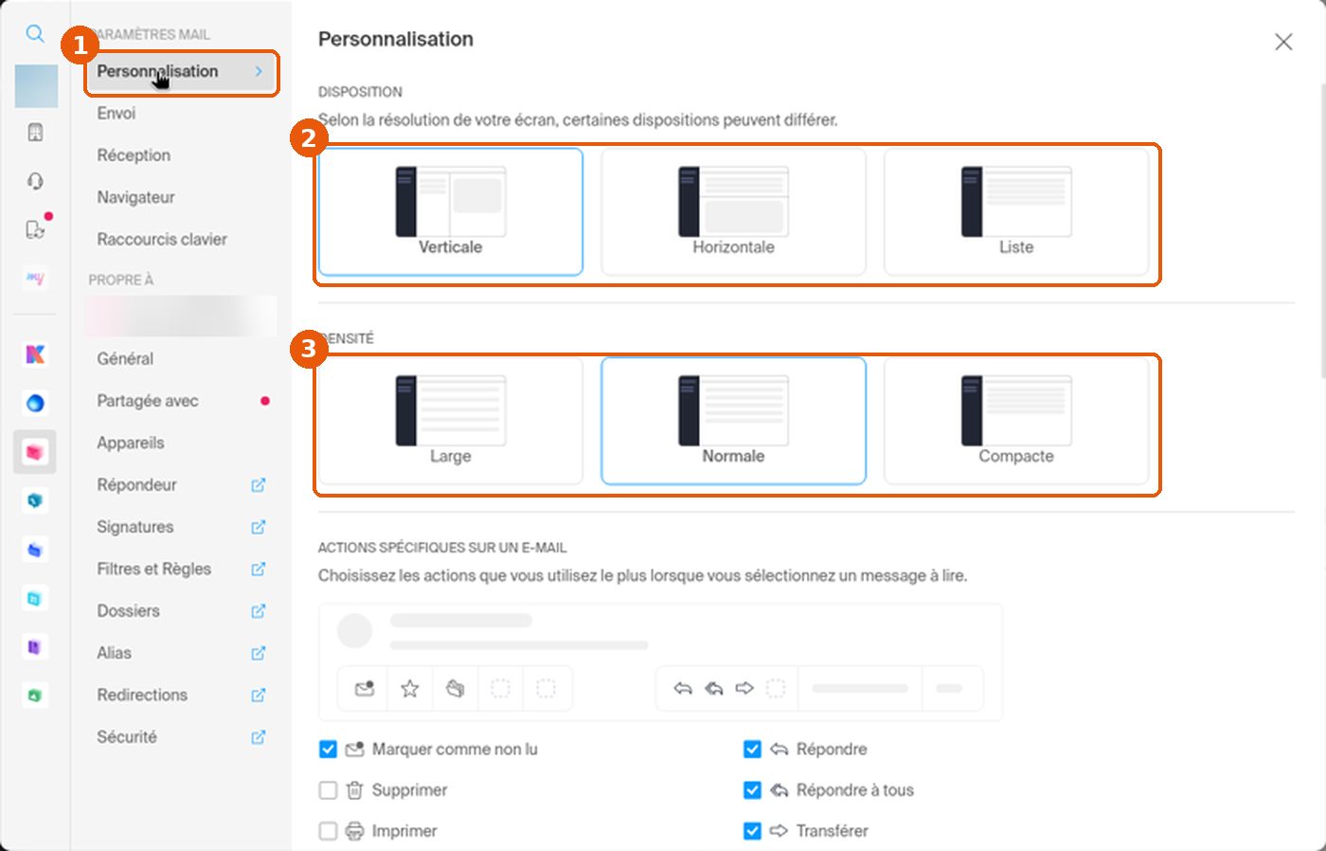Uncheck the Répondre action
The height and width of the screenshot is (851, 1326).
click(752, 750)
